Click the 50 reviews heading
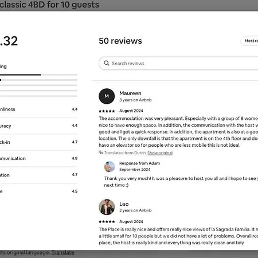Screen dimensions: 258x258 tap(120, 41)
